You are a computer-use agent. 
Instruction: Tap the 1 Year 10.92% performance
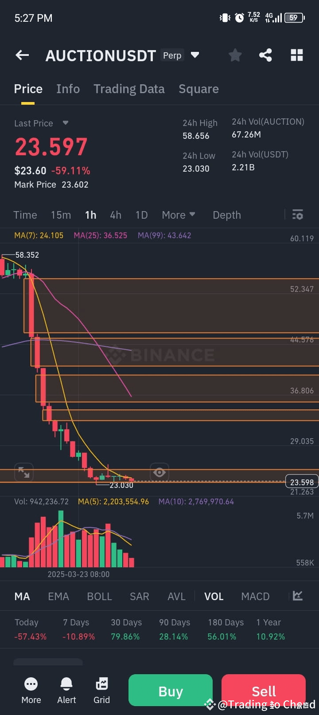tap(270, 629)
